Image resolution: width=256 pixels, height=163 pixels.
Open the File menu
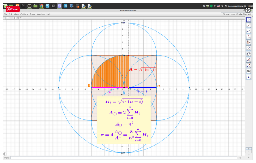(x=5, y=14)
